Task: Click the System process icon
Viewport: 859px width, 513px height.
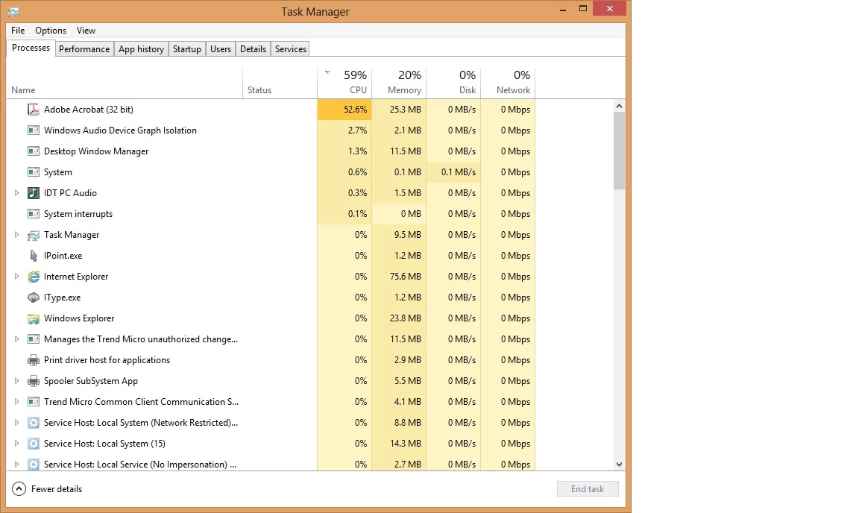Action: pos(34,172)
